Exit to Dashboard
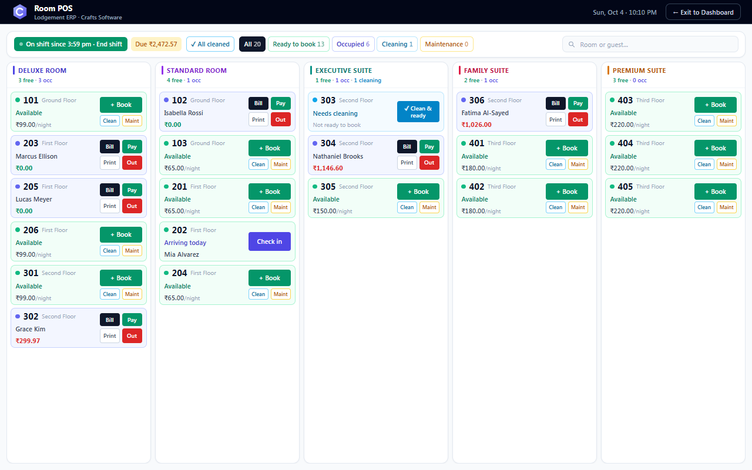The image size is (752, 470). coord(703,12)
